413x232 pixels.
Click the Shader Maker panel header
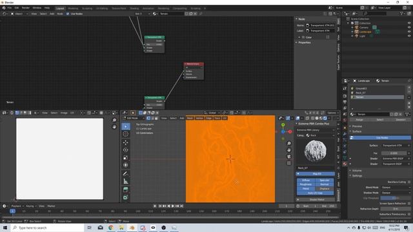click(316, 200)
